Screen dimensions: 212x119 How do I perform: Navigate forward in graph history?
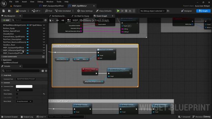pos(63,20)
